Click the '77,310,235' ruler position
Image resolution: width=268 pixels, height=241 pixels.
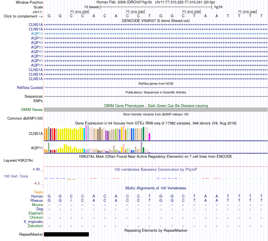point(191,12)
